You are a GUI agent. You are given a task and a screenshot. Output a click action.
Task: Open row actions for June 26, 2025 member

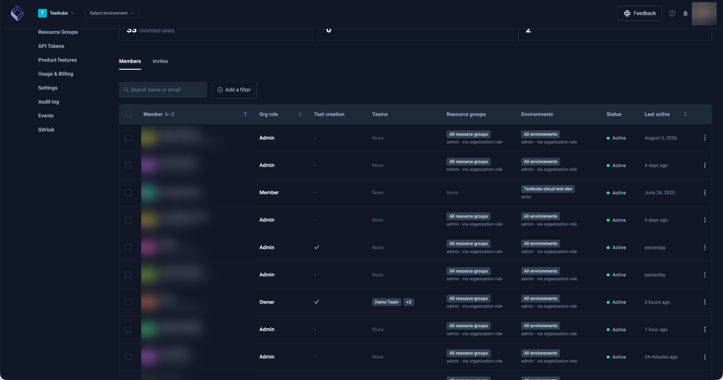(x=705, y=192)
